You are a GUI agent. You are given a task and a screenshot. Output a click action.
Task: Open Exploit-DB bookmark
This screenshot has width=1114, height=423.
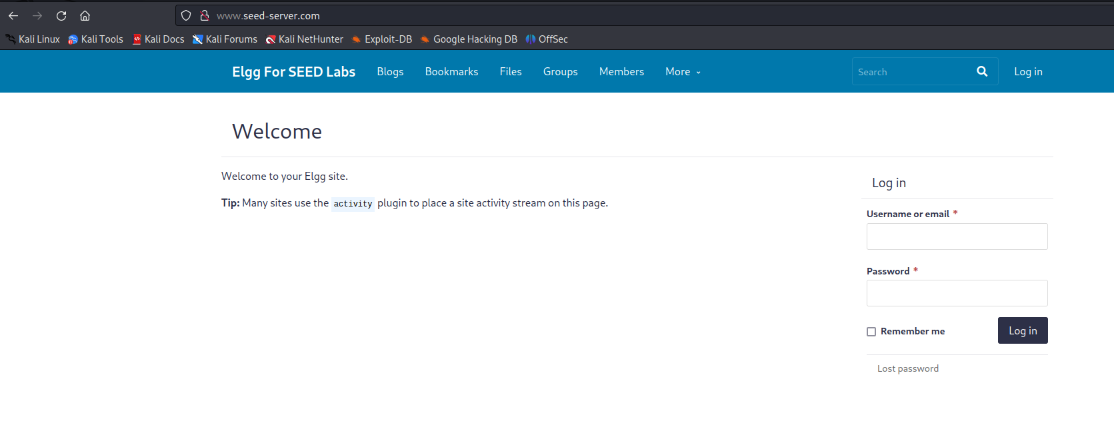pos(382,39)
